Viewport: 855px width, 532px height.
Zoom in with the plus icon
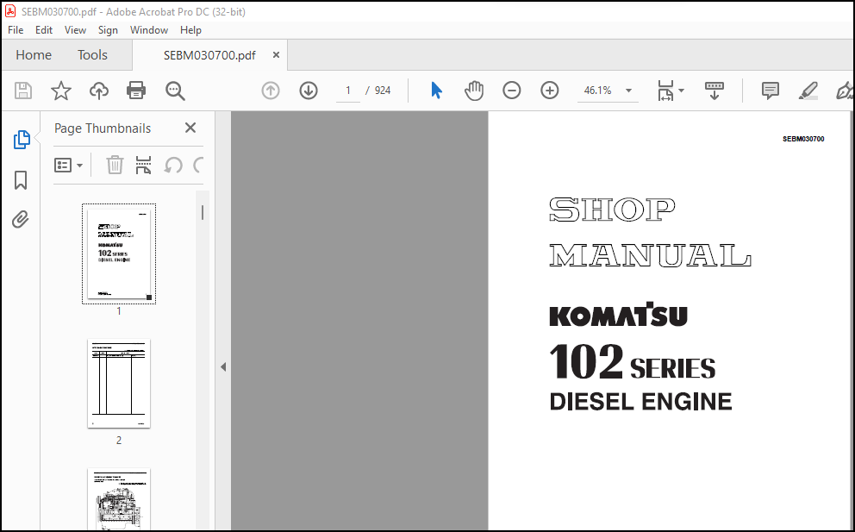(550, 91)
